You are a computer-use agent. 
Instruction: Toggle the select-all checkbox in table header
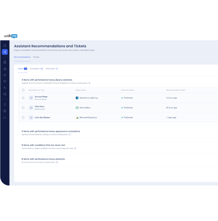(x=23, y=90)
